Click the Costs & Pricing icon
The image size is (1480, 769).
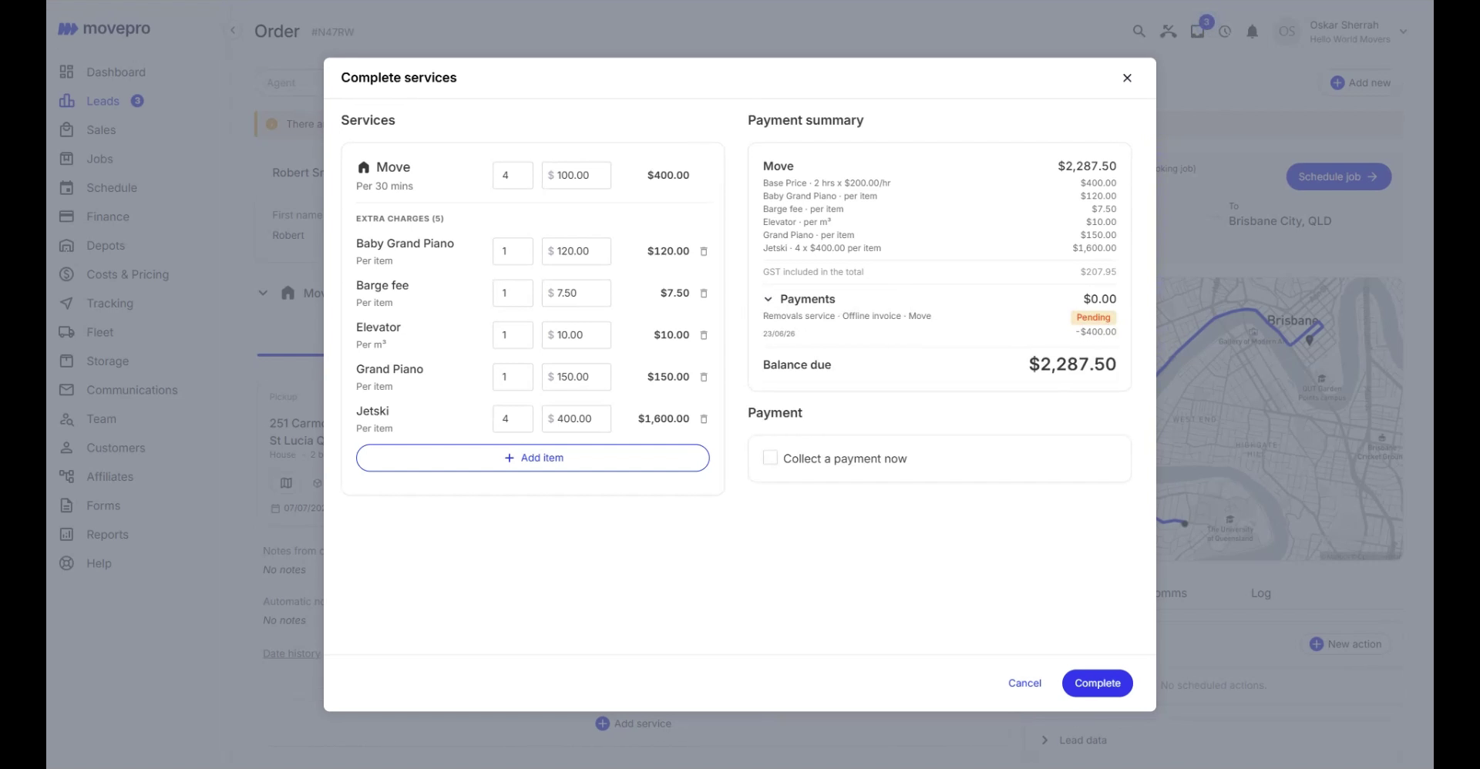67,274
